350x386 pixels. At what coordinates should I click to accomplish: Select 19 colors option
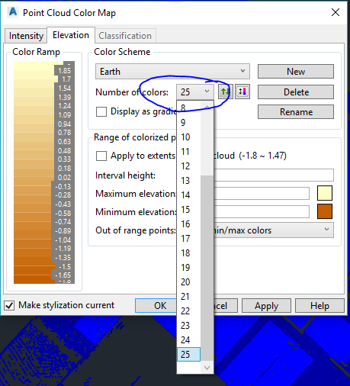[x=188, y=268]
